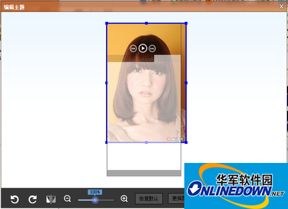
Task: Click the 恢复默认 button
Action: [x=149, y=199]
